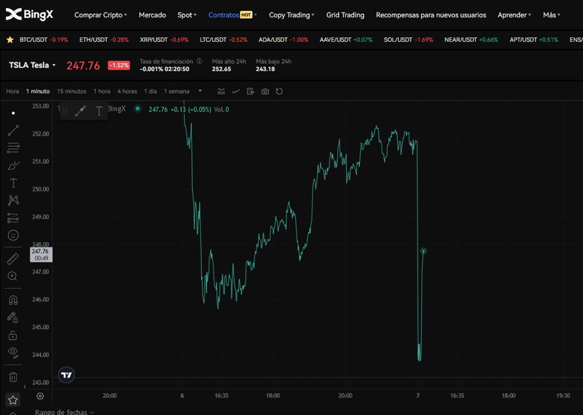Click the current price label 247.76 on axis

tap(41, 255)
